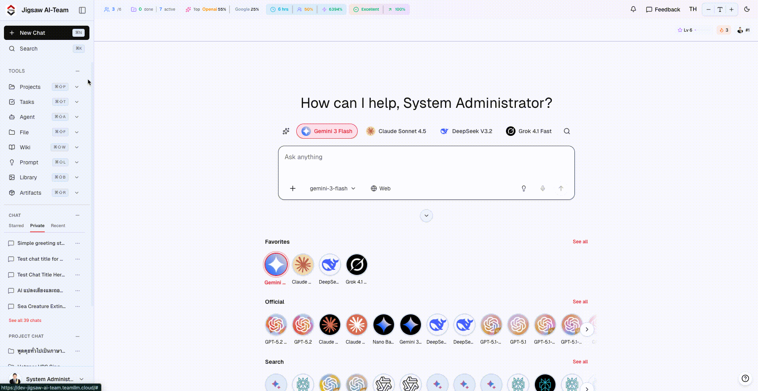758x391 pixels.
Task: Select GPT-5.1 model in Official row
Action: click(x=518, y=325)
